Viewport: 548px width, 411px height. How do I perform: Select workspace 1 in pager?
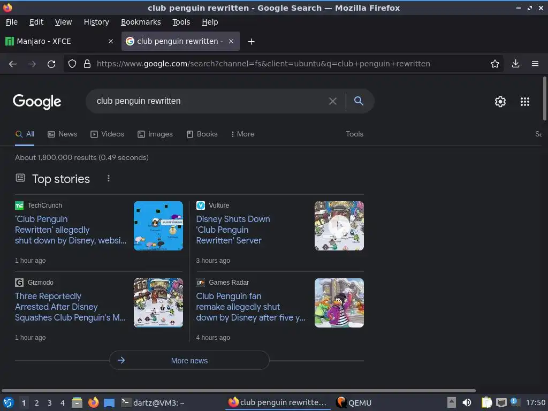coord(24,403)
